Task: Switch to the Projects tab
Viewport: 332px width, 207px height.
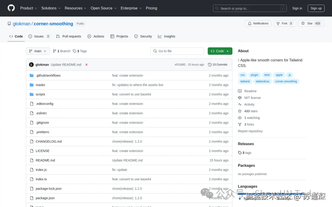Action: coord(119,36)
